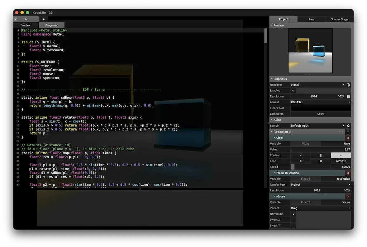Screen dimensions: 367x247
Task: Open the Vertex shader tab
Action: point(26,25)
